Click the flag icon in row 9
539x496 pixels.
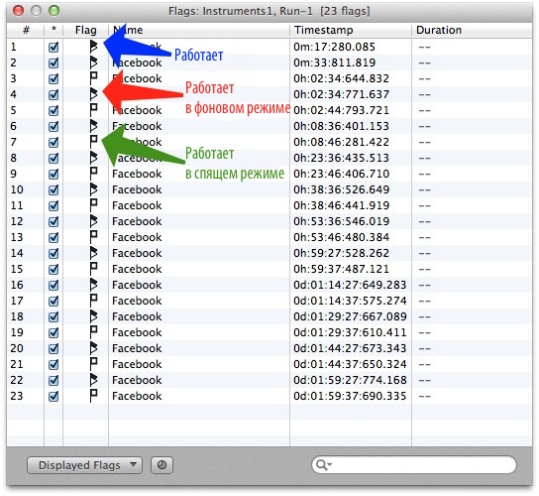pos(93,174)
